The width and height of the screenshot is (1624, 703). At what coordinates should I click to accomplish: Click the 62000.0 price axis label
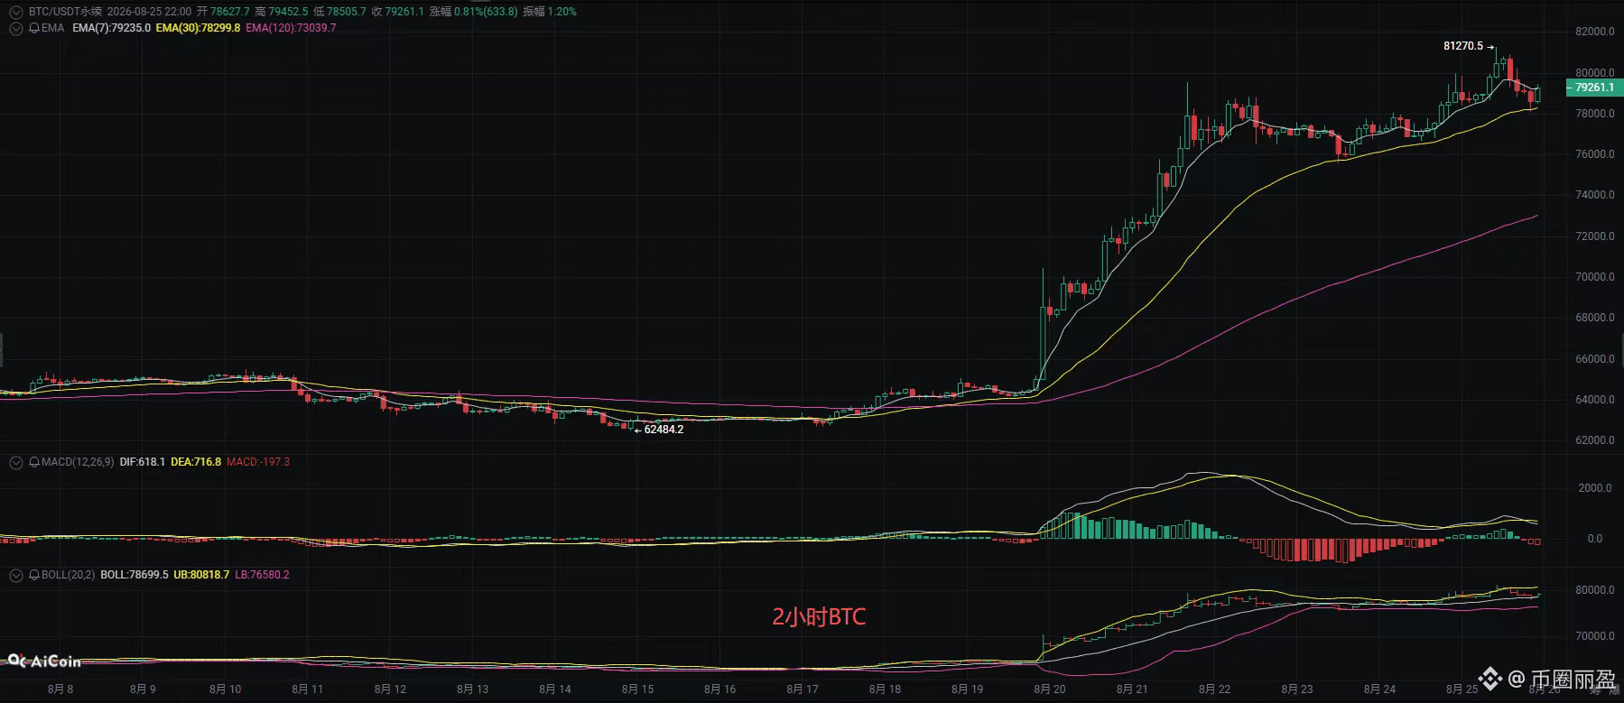coord(1595,440)
